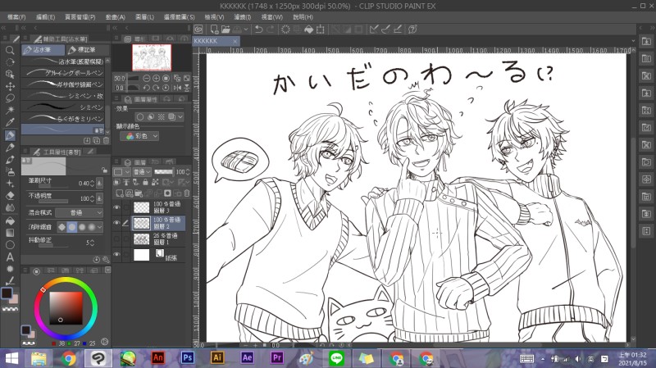Image resolution: width=656 pixels, height=368 pixels.
Task: Open the 說明(H) menu
Action: (x=303, y=17)
